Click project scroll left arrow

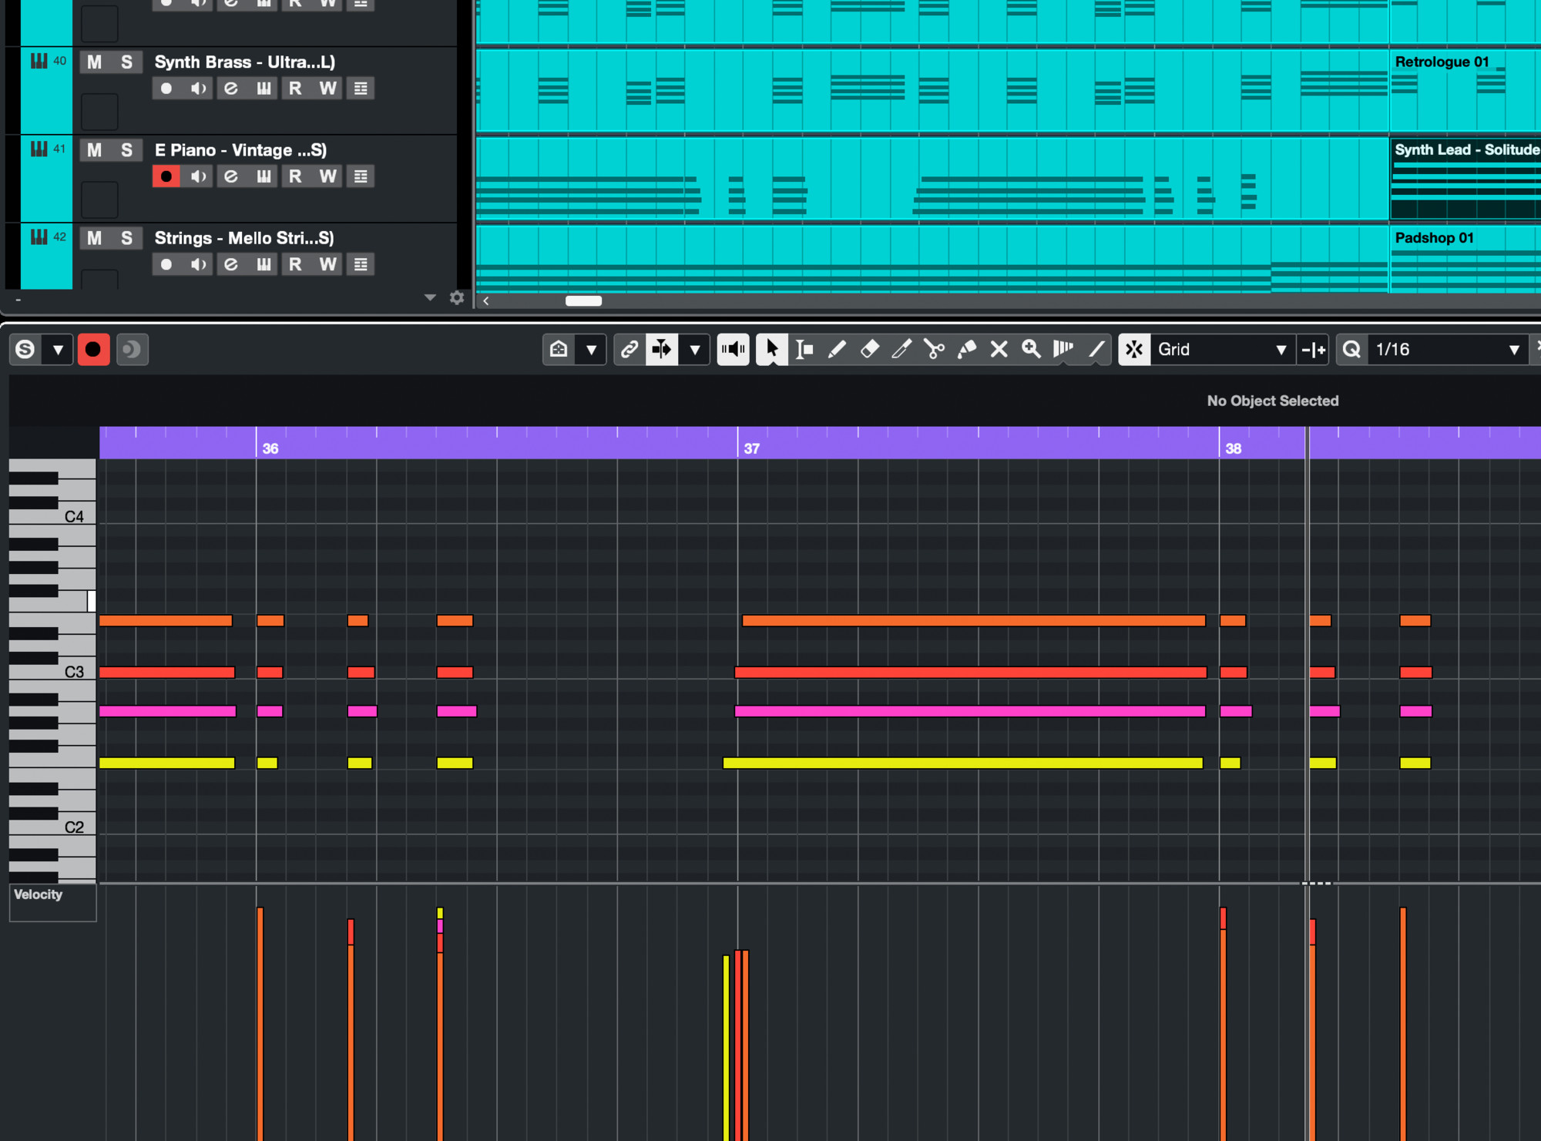coord(486,301)
